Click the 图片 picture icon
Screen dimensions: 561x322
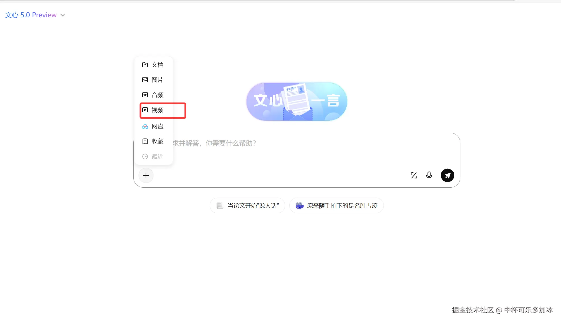145,80
